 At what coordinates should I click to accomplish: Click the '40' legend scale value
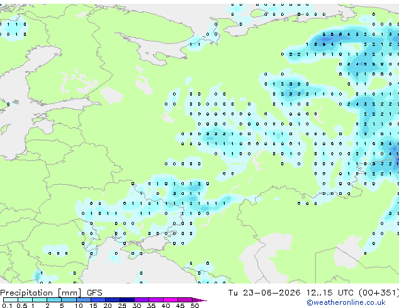tap(166, 305)
